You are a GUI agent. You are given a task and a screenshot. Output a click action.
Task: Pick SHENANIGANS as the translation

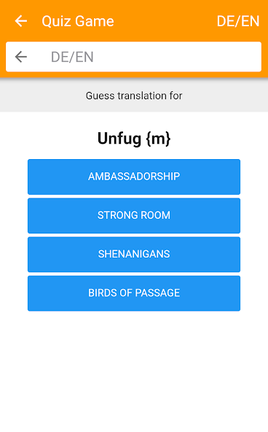134,255
